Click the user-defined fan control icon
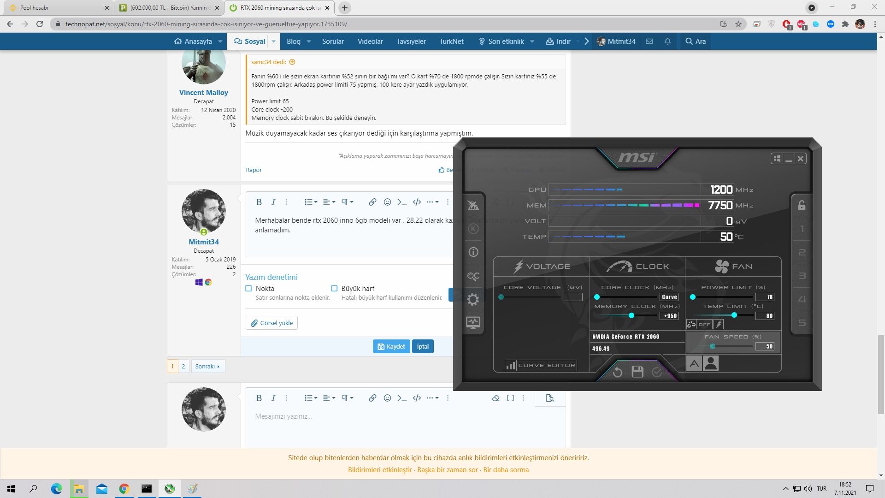Screen dimensions: 885x498 click(711, 363)
